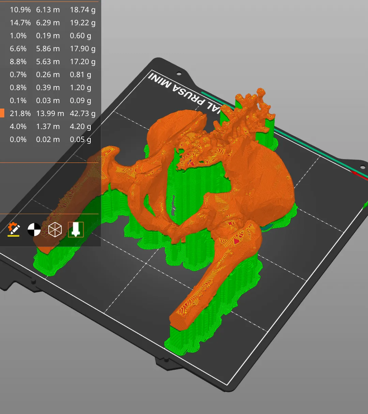Image resolution: width=368 pixels, height=414 pixels.
Task: Select the 42.73 g weight value
Action: (82, 113)
